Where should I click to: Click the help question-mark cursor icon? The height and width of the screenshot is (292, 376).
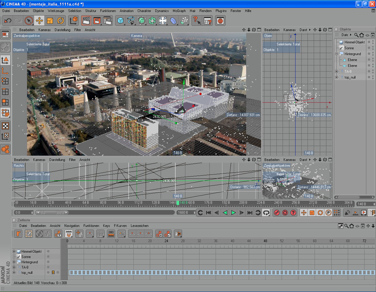(x=197, y=21)
